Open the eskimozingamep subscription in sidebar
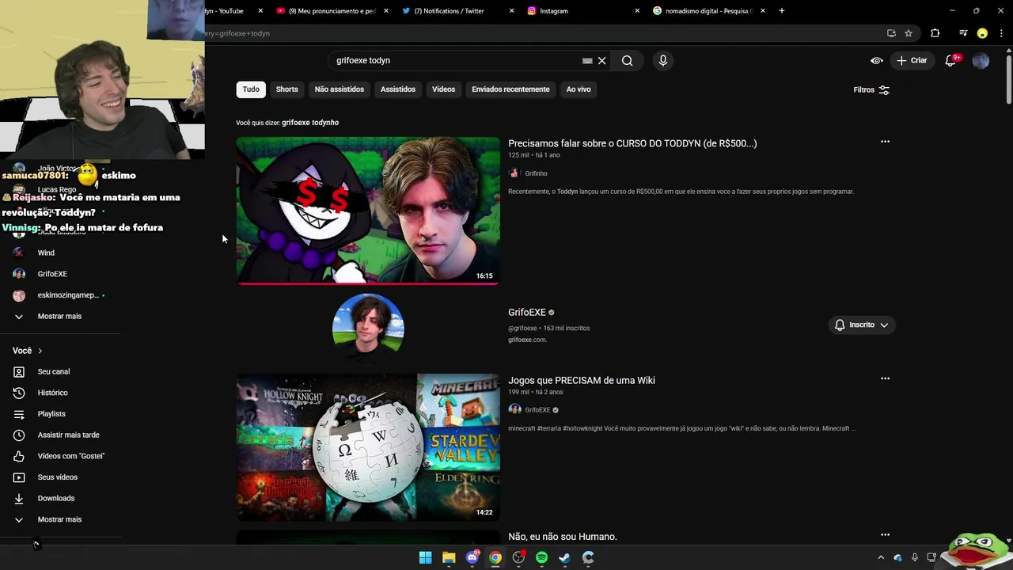Viewport: 1013px width, 570px height. click(68, 295)
